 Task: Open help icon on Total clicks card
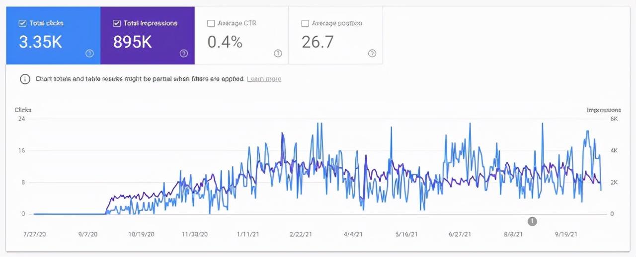(89, 54)
